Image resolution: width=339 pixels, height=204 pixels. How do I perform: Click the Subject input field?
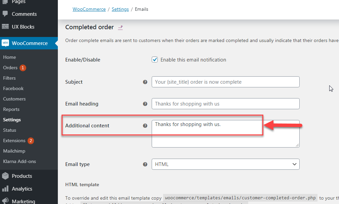click(225, 82)
